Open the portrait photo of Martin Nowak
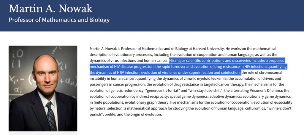Image resolution: width=304 pixels, height=135 pixels. tap(43, 88)
